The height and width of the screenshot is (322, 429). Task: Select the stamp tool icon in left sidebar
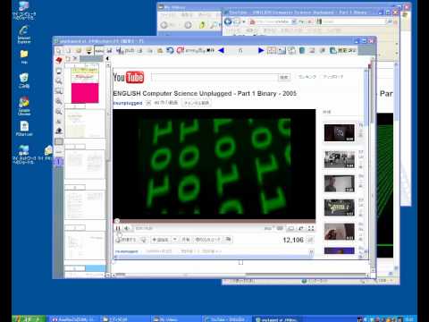pos(59,131)
